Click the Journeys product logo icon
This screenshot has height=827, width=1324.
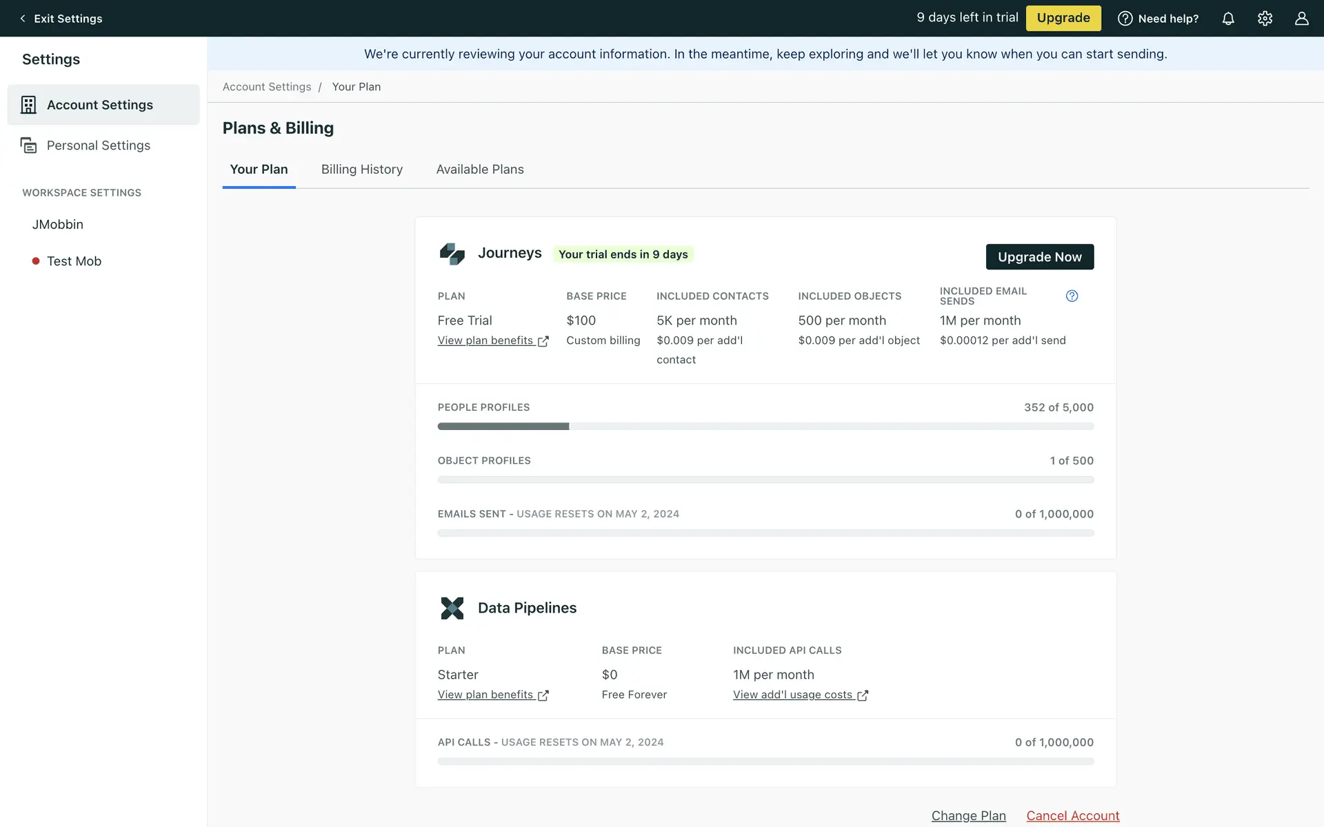tap(452, 254)
